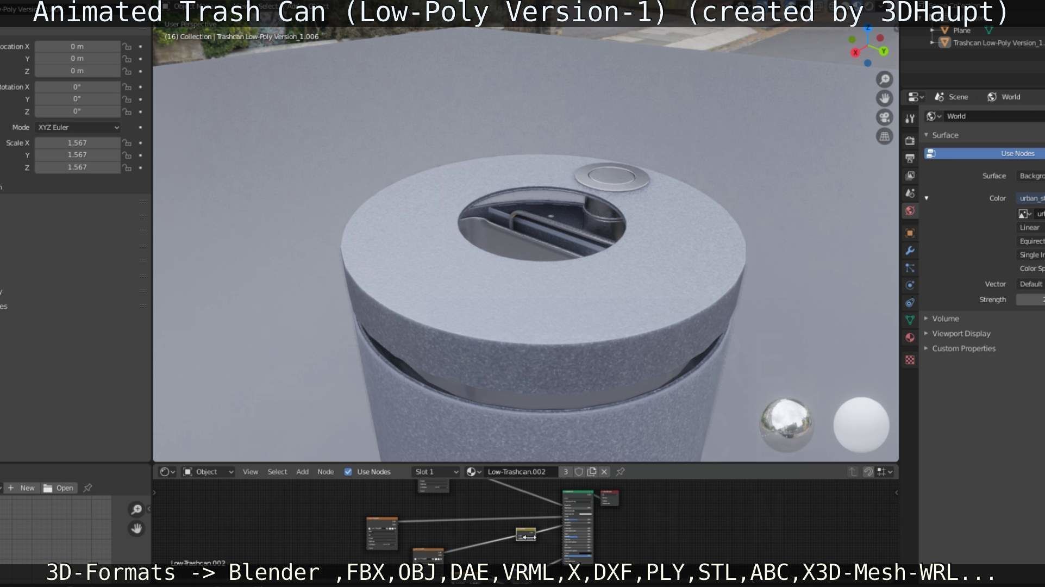Open the material browse sphere dropdown
Screen dimensions: 1045x587
coord(474,472)
